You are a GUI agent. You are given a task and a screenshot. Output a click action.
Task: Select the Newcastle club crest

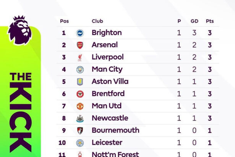click(x=80, y=119)
